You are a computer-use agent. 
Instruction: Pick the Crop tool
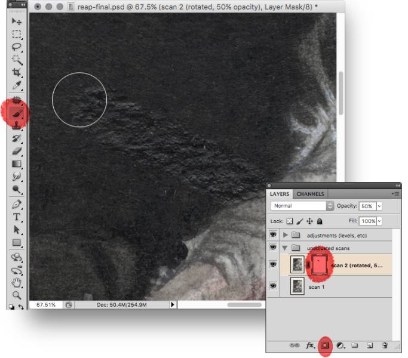(x=17, y=73)
